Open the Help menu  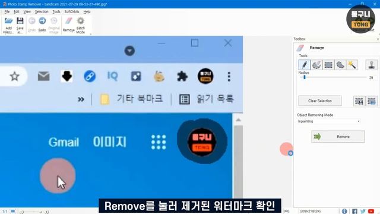click(87, 12)
